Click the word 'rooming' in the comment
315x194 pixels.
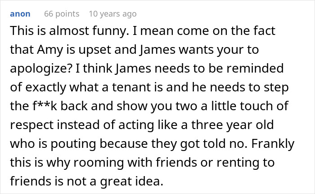[x=99, y=163]
